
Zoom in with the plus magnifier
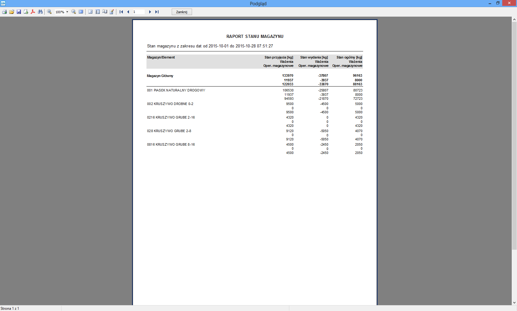click(x=49, y=12)
